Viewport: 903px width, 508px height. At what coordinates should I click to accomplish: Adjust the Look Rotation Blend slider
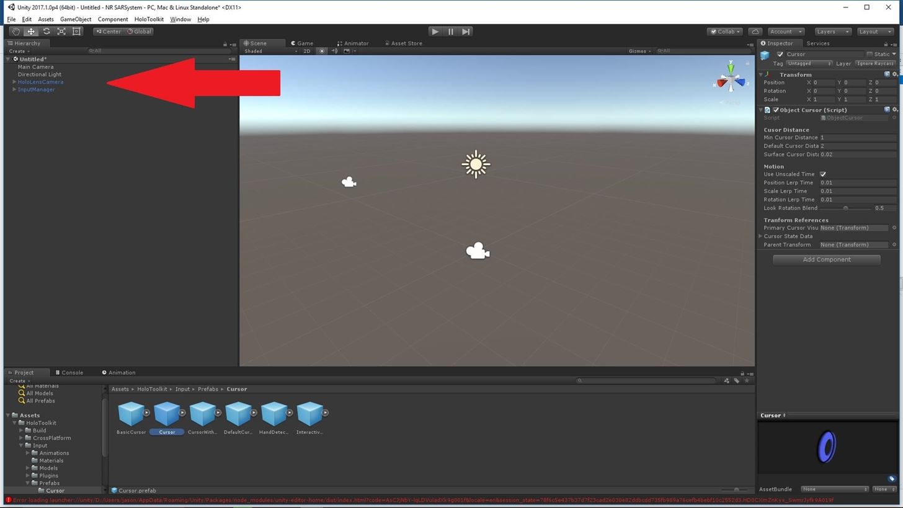[x=845, y=208]
